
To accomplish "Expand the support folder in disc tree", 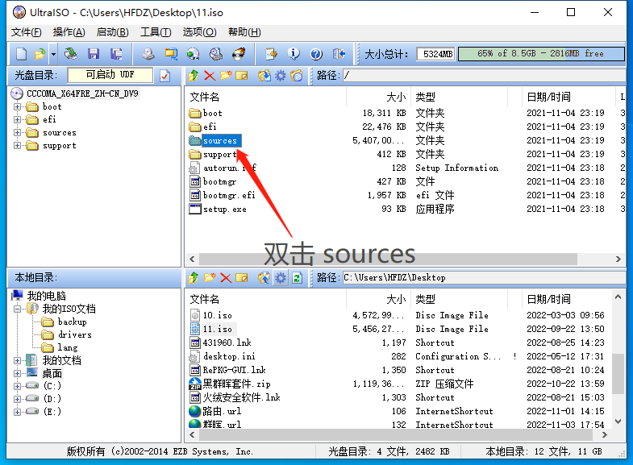I will point(17,146).
